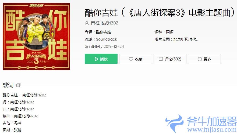The image size is (237, 134).
Task: Open artist 南征北战NZBZ page
Action: (104, 23)
